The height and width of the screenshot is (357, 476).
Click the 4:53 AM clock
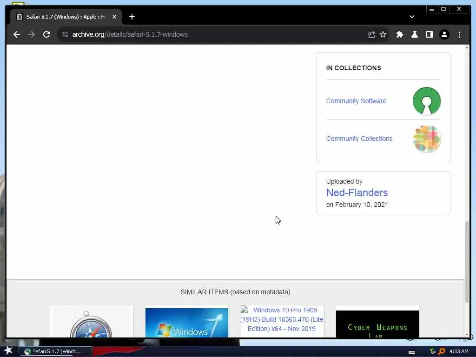(459, 351)
